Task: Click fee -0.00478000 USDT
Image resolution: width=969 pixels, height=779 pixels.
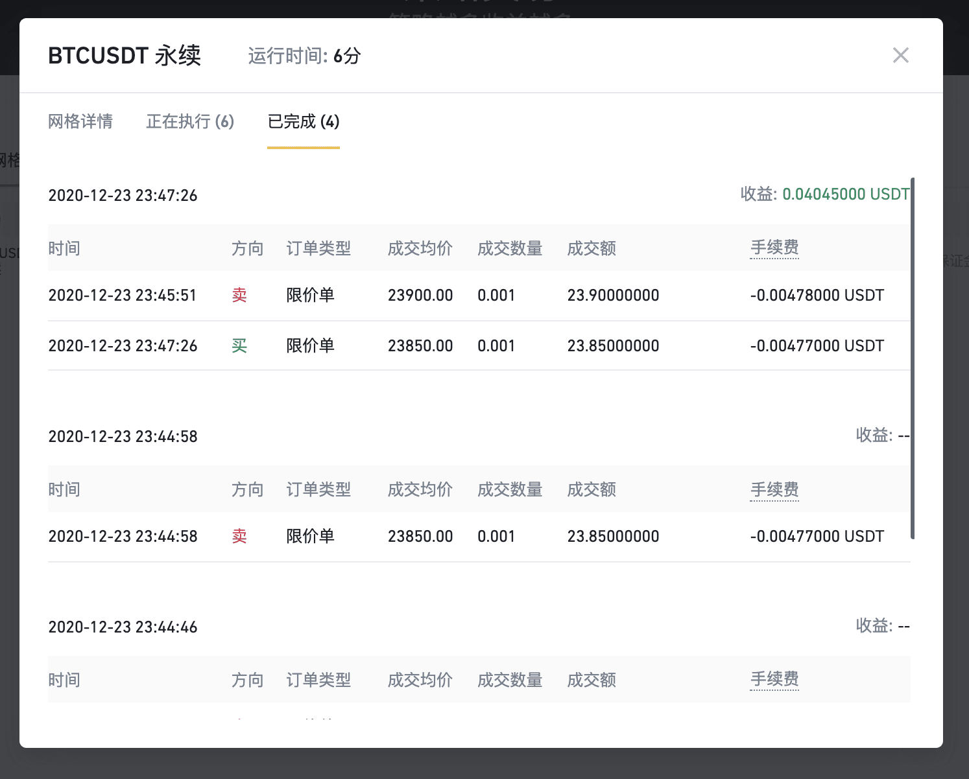Action: pos(817,295)
